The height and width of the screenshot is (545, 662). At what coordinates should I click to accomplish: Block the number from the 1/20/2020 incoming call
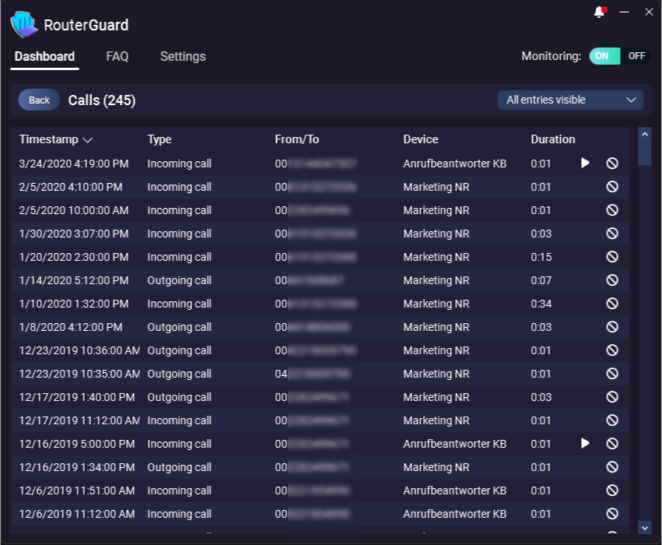(x=612, y=256)
